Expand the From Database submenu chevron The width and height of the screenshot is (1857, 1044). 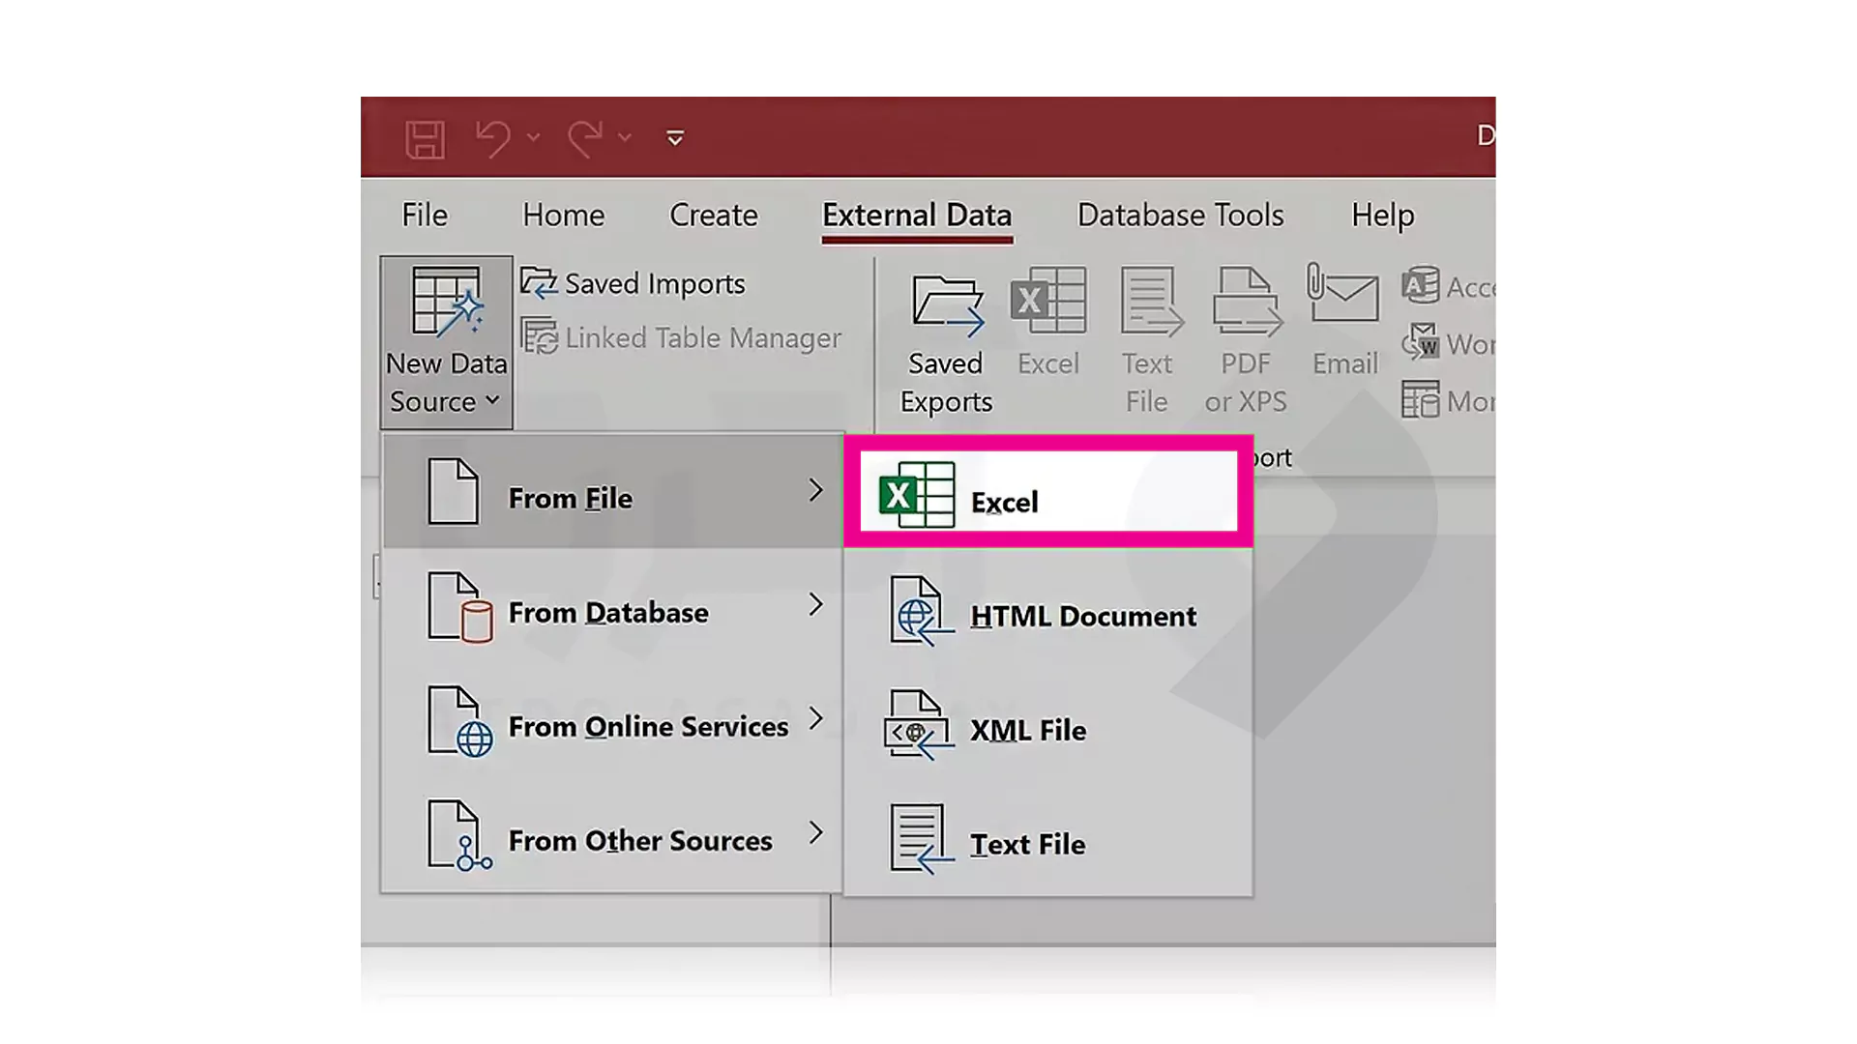coord(815,605)
